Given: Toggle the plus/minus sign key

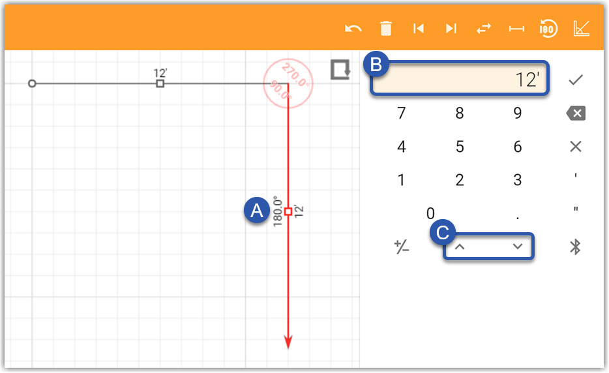Looking at the screenshot, I should [x=401, y=246].
